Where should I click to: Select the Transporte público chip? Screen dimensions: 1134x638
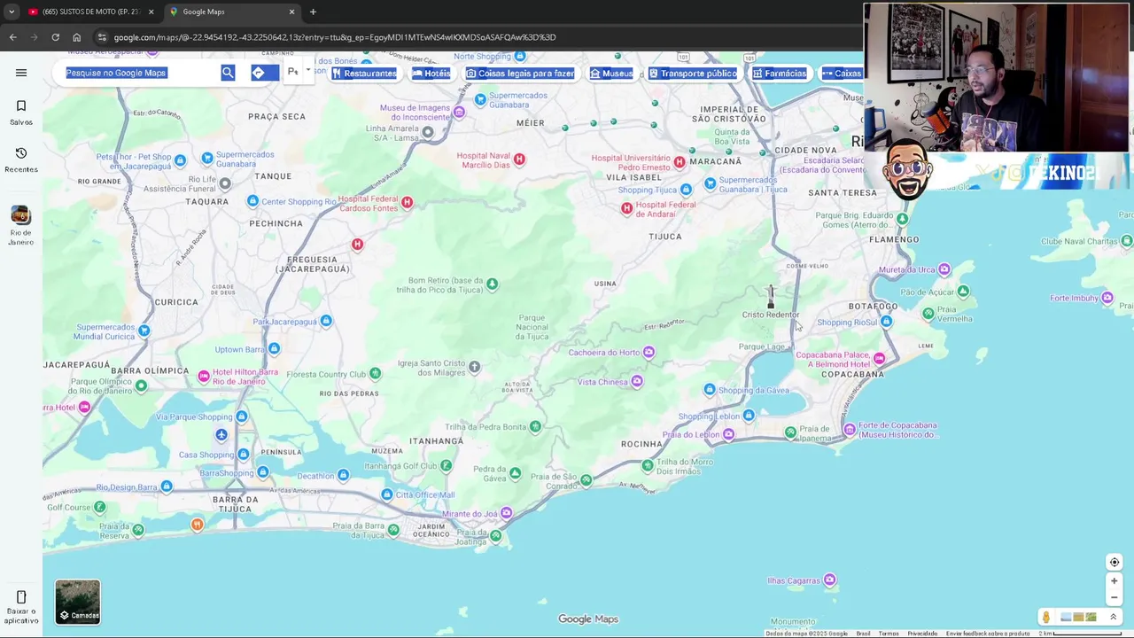pyautogui.click(x=693, y=74)
